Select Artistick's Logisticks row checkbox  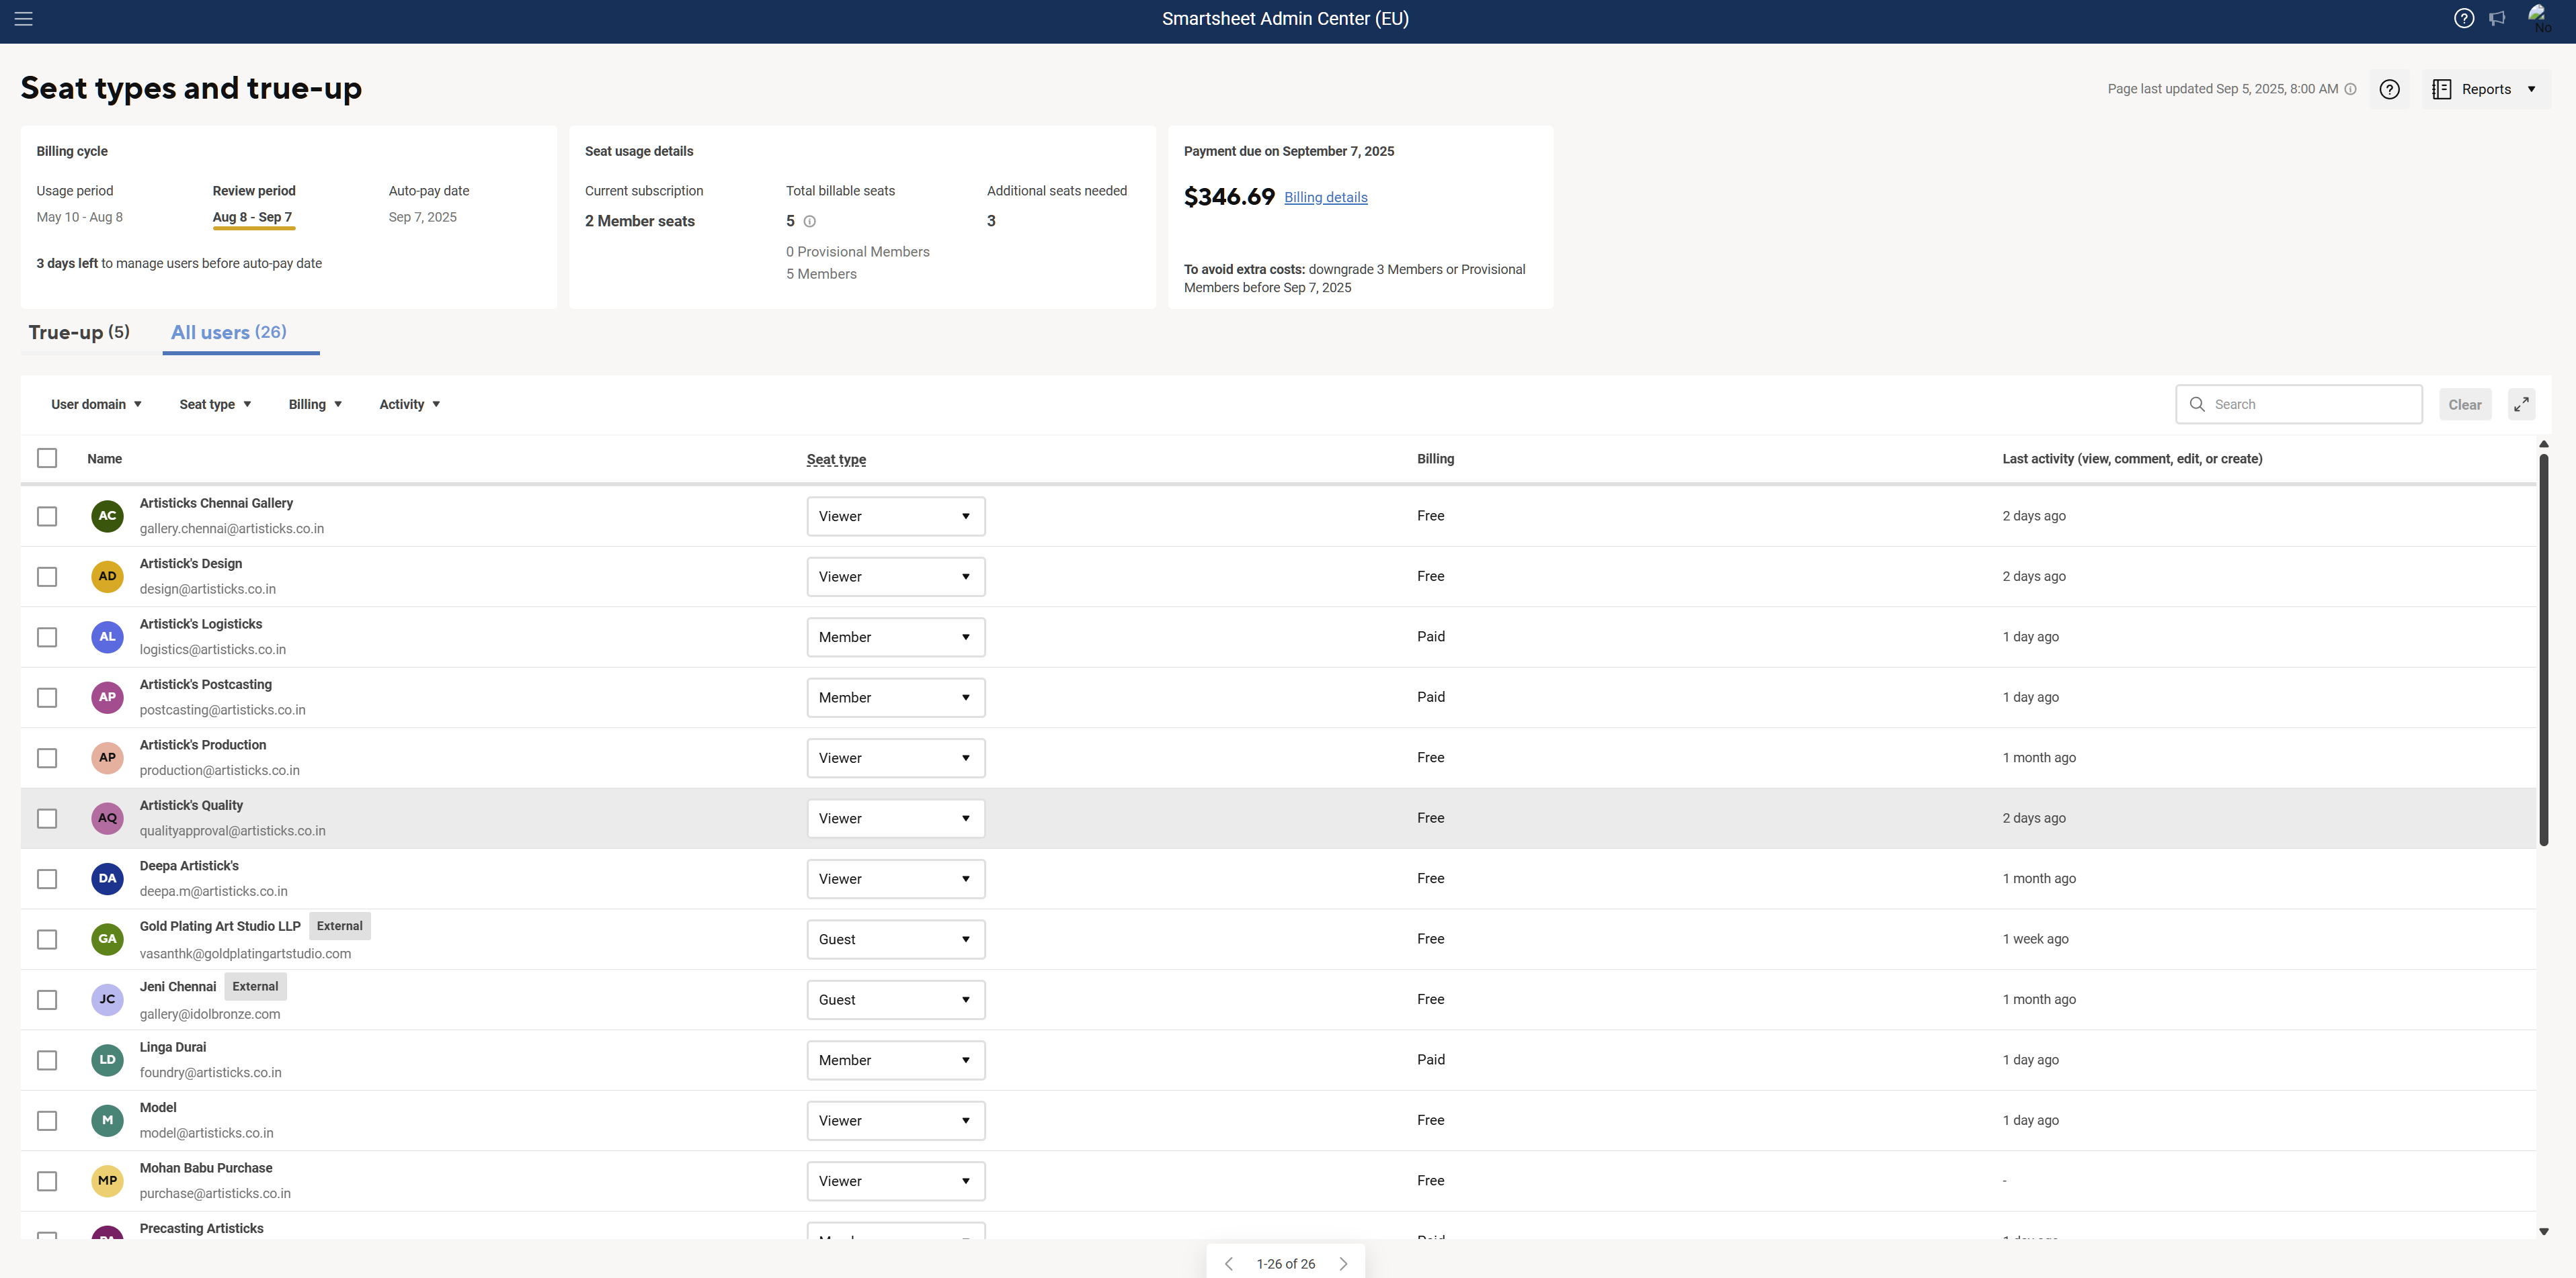click(x=47, y=637)
